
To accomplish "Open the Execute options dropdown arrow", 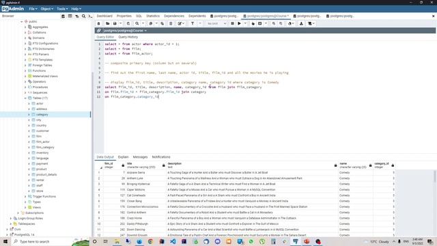I will point(245,24).
